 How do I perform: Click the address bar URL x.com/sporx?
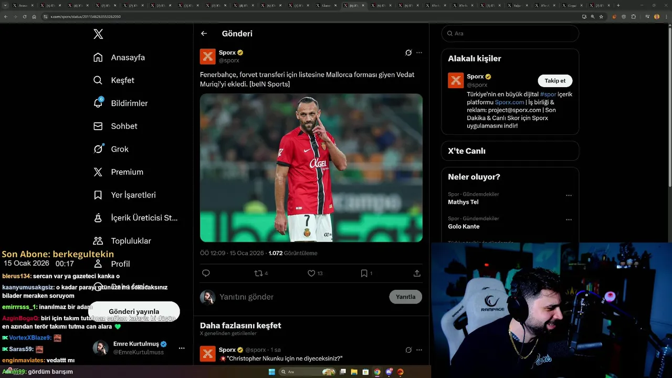(86, 17)
